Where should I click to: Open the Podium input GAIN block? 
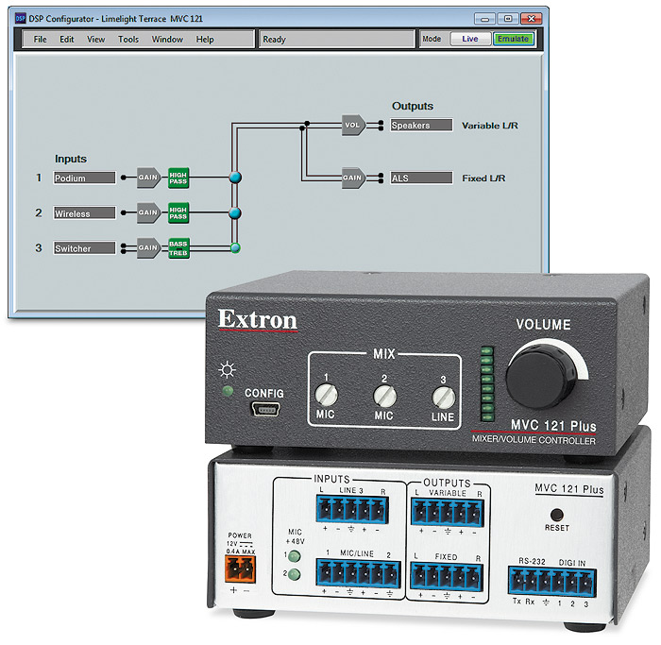click(148, 178)
